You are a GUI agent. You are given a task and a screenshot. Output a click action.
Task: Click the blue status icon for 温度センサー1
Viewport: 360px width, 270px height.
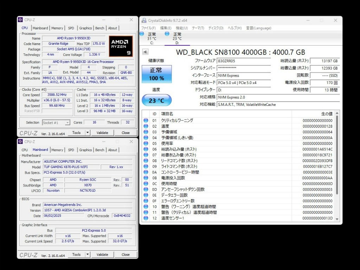pyautogui.click(x=146, y=218)
